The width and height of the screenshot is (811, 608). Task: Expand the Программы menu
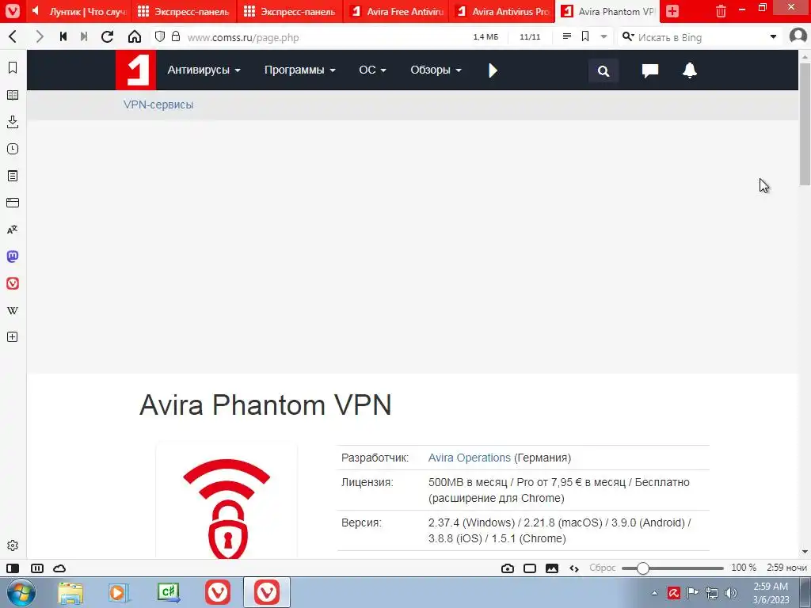(x=300, y=70)
